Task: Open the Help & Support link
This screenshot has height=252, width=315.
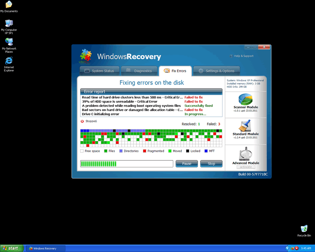Action: point(242,56)
